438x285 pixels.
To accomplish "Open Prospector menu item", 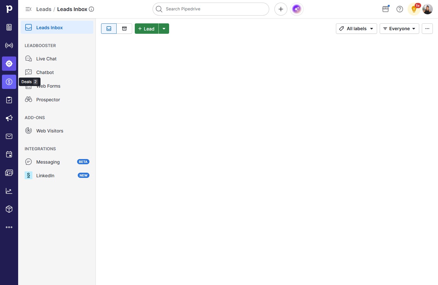I will pyautogui.click(x=57, y=100).
